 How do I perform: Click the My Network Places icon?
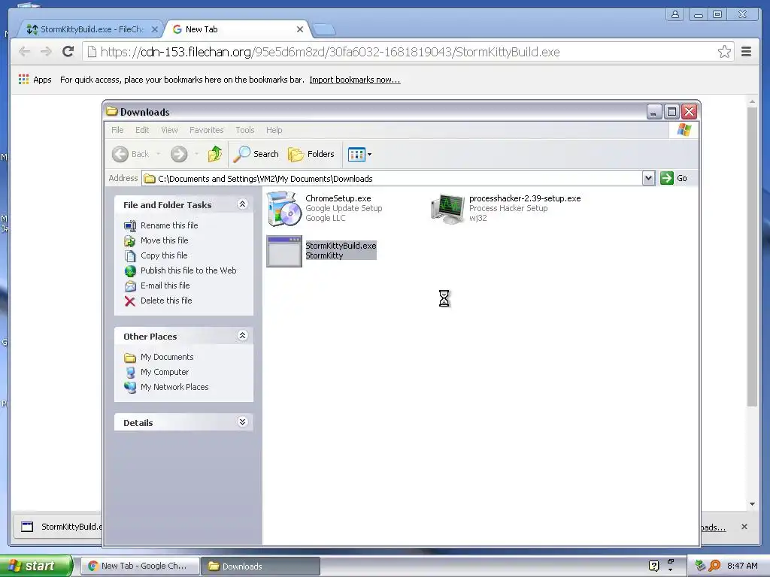point(129,388)
